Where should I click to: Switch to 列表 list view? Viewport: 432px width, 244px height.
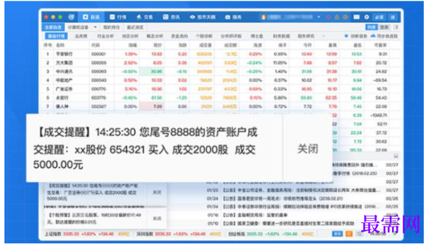tap(371, 27)
